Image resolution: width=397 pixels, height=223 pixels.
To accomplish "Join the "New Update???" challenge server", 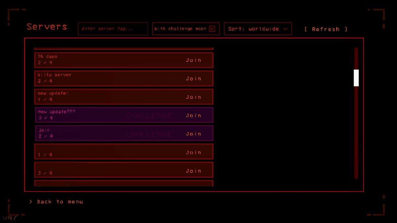I will tap(194, 115).
